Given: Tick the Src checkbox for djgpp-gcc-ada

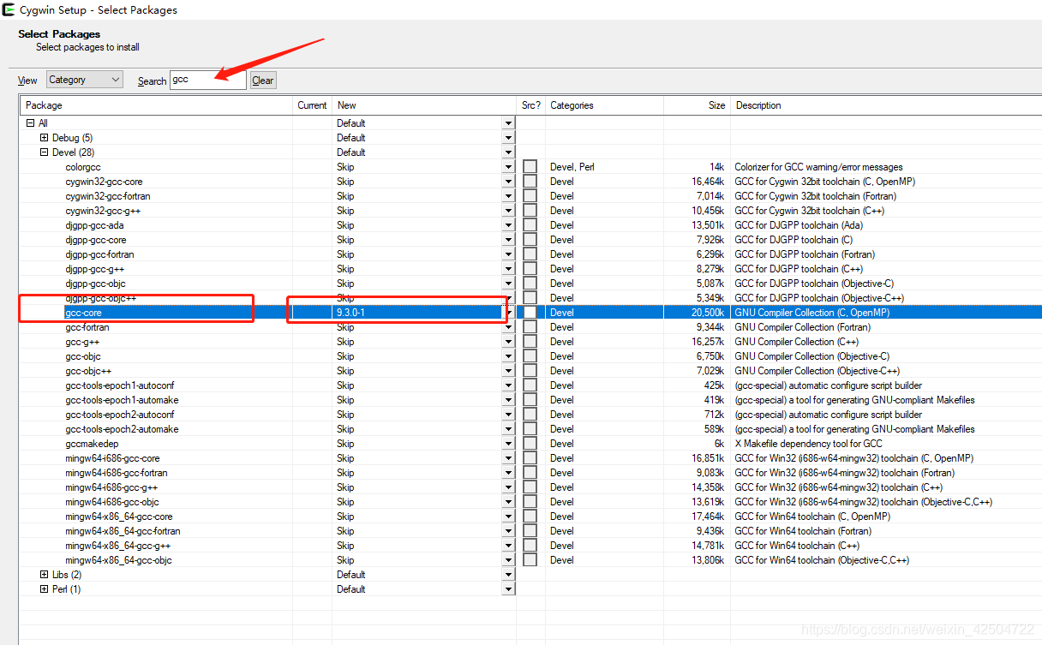Looking at the screenshot, I should click(x=530, y=225).
